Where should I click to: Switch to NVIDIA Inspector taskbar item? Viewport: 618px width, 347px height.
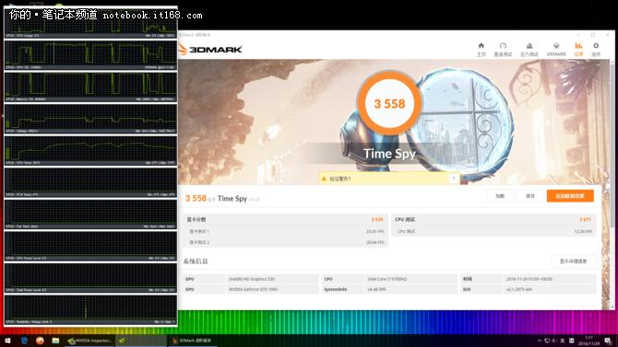[89, 341]
